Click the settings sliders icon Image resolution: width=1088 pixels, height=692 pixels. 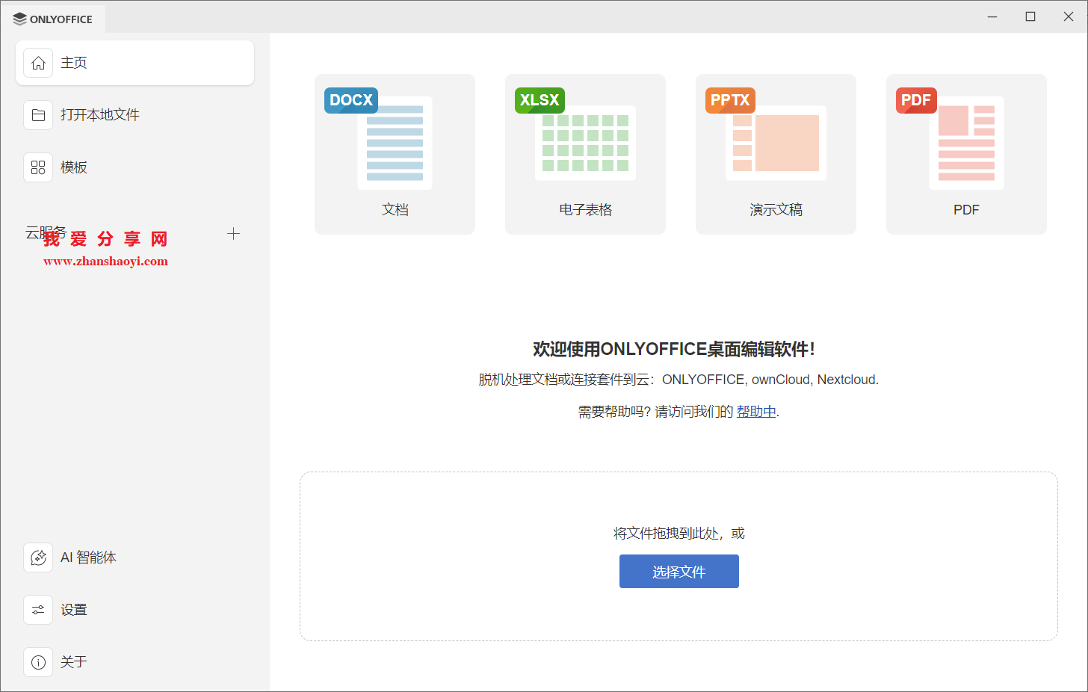click(x=38, y=610)
